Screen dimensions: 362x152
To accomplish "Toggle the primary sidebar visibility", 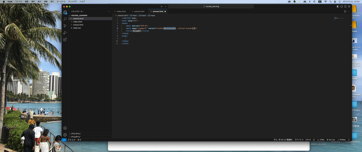I will [338, 6].
